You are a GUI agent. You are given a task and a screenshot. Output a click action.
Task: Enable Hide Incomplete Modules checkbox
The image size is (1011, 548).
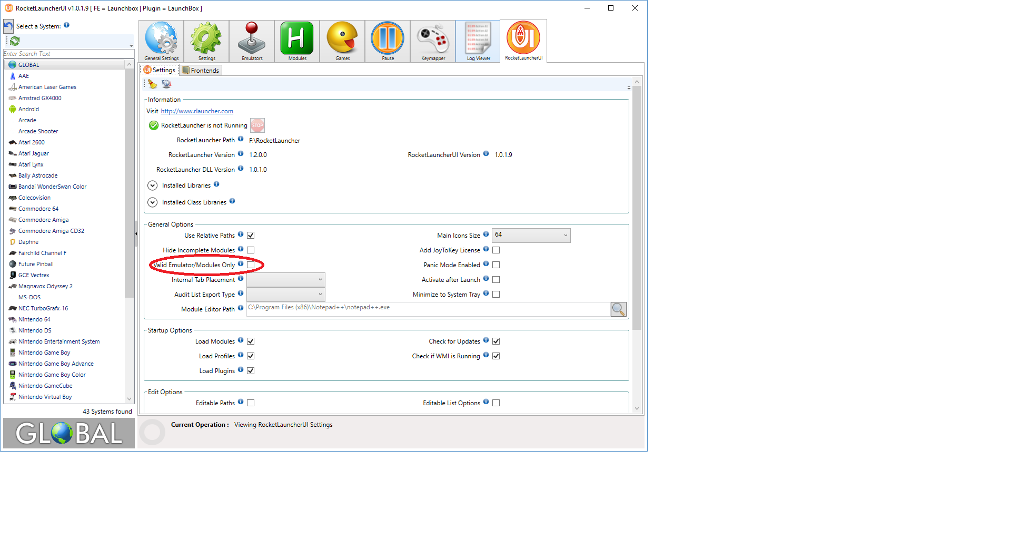click(251, 250)
